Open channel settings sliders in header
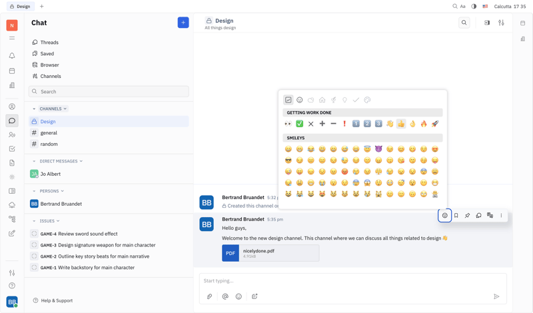Viewport: 533px width, 313px height. click(x=501, y=23)
